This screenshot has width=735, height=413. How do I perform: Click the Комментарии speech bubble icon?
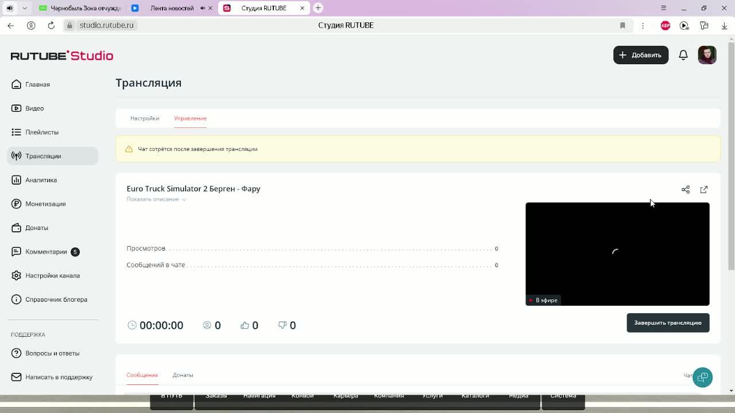[x=16, y=252]
